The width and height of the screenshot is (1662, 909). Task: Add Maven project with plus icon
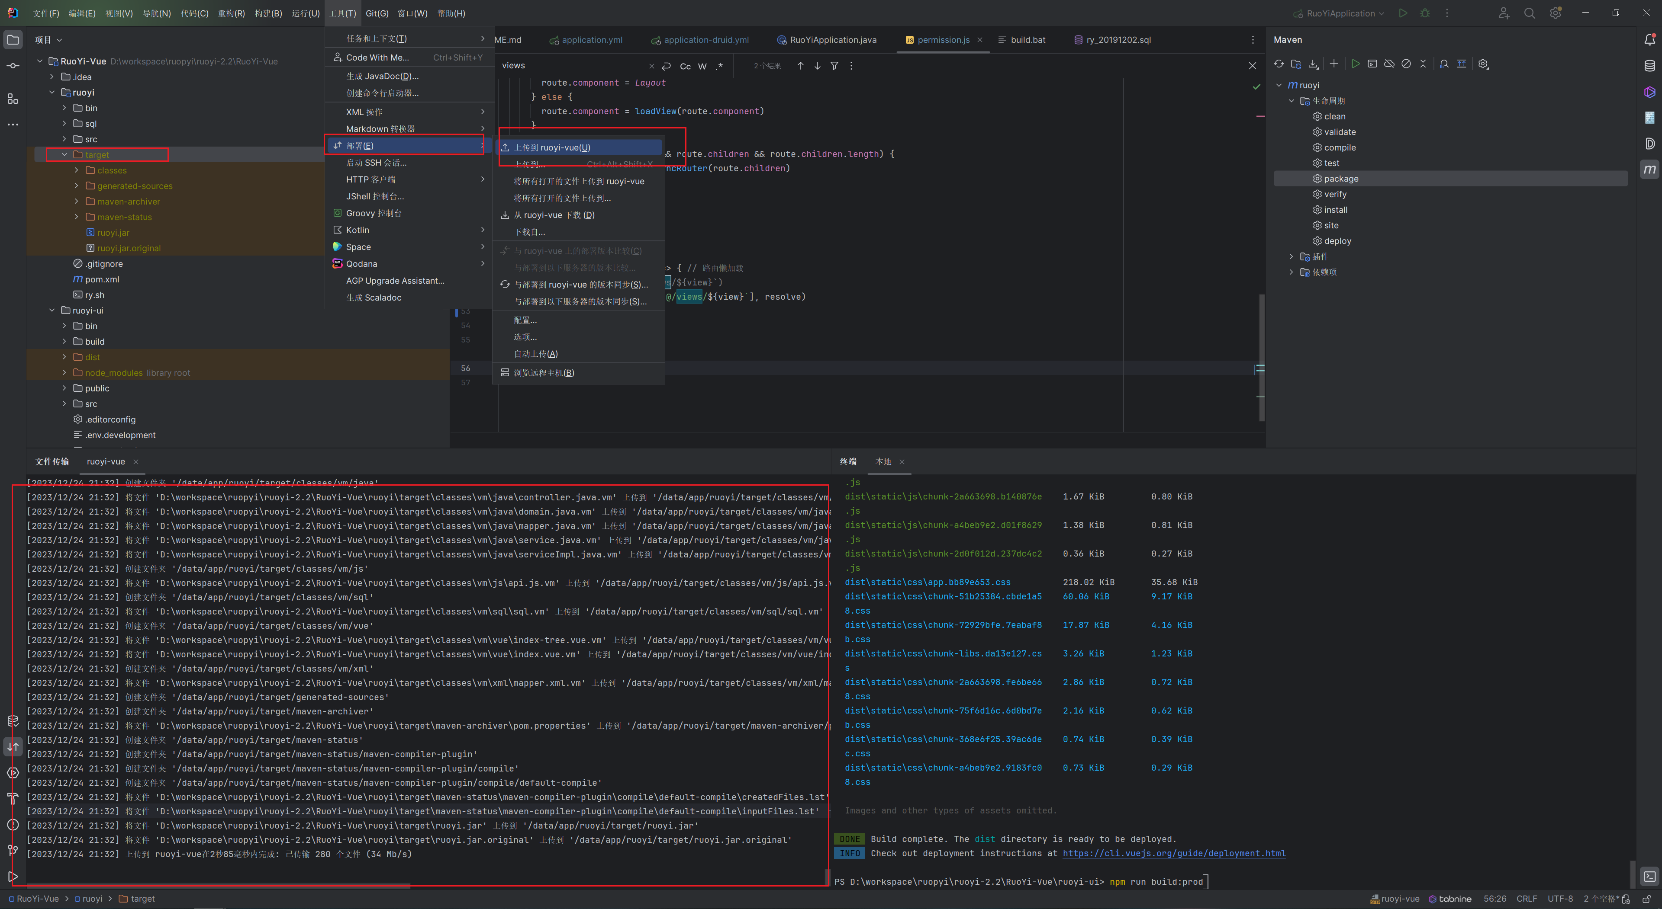1333,64
